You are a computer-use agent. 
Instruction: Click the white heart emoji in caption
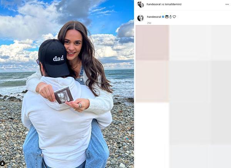174,17
